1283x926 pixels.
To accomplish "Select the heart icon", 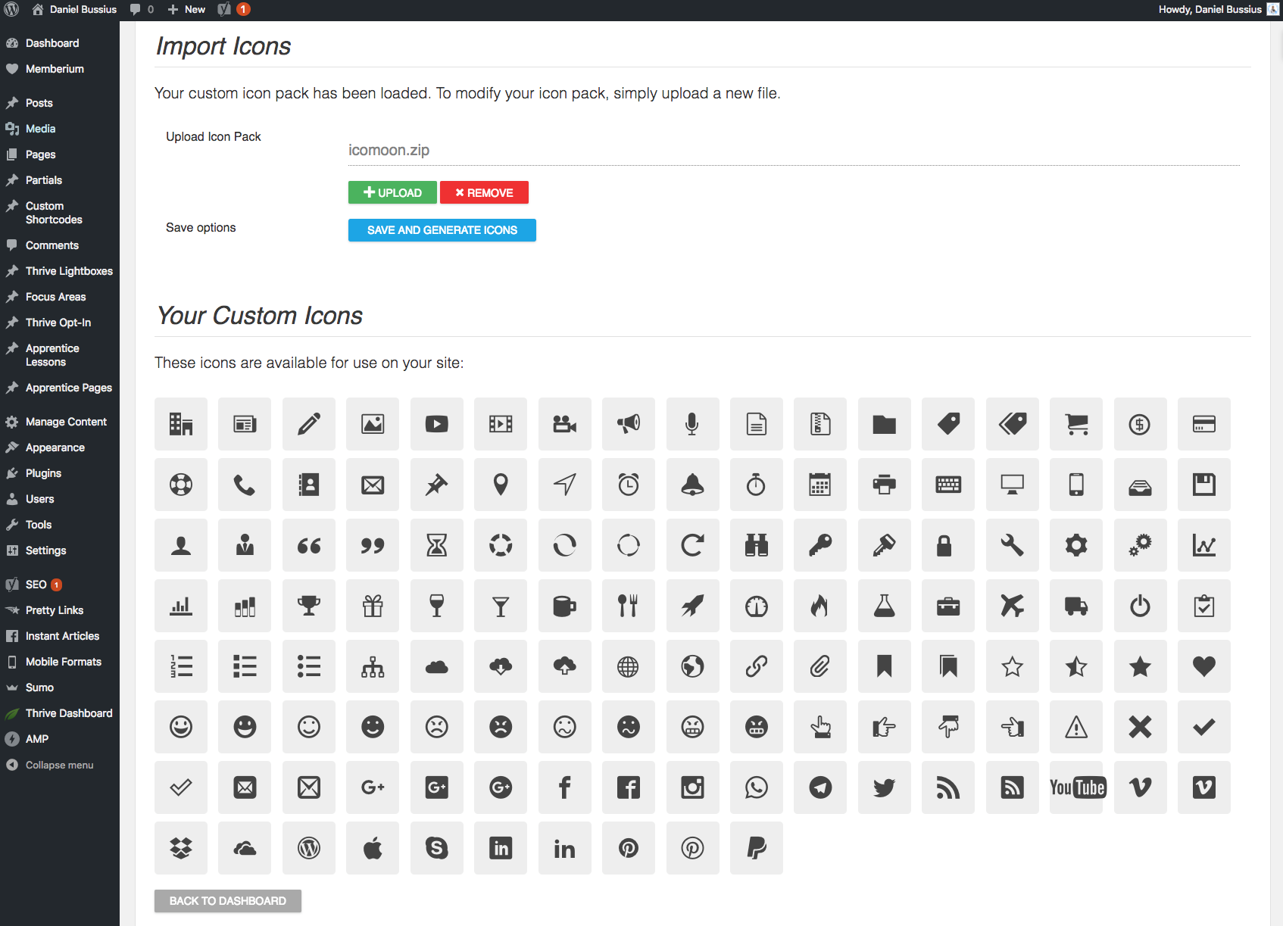I will click(1204, 666).
